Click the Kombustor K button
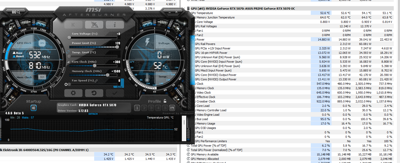The width and height of the screenshot is (400, 163). point(73,25)
